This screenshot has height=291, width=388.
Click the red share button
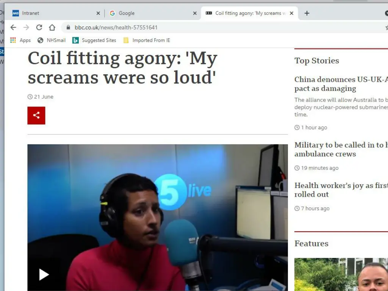click(x=36, y=116)
